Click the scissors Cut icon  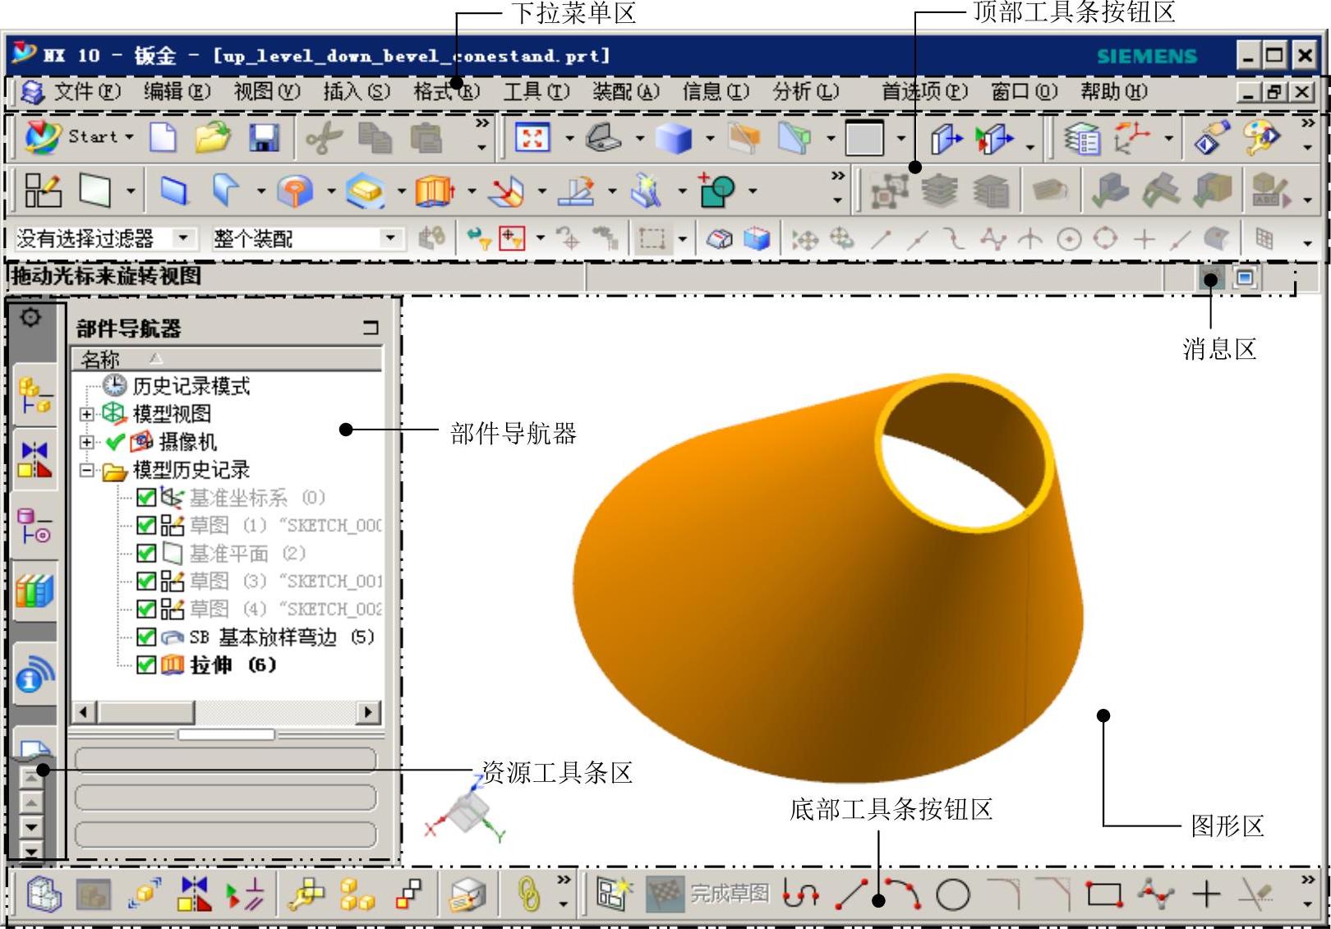323,138
